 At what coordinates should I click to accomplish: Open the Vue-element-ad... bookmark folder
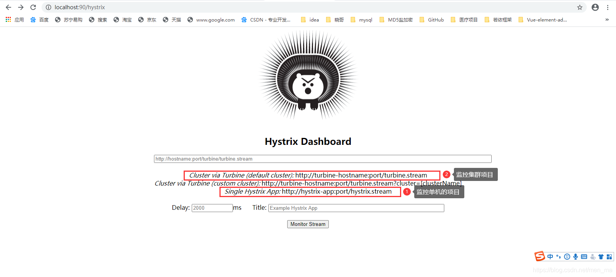(x=542, y=20)
